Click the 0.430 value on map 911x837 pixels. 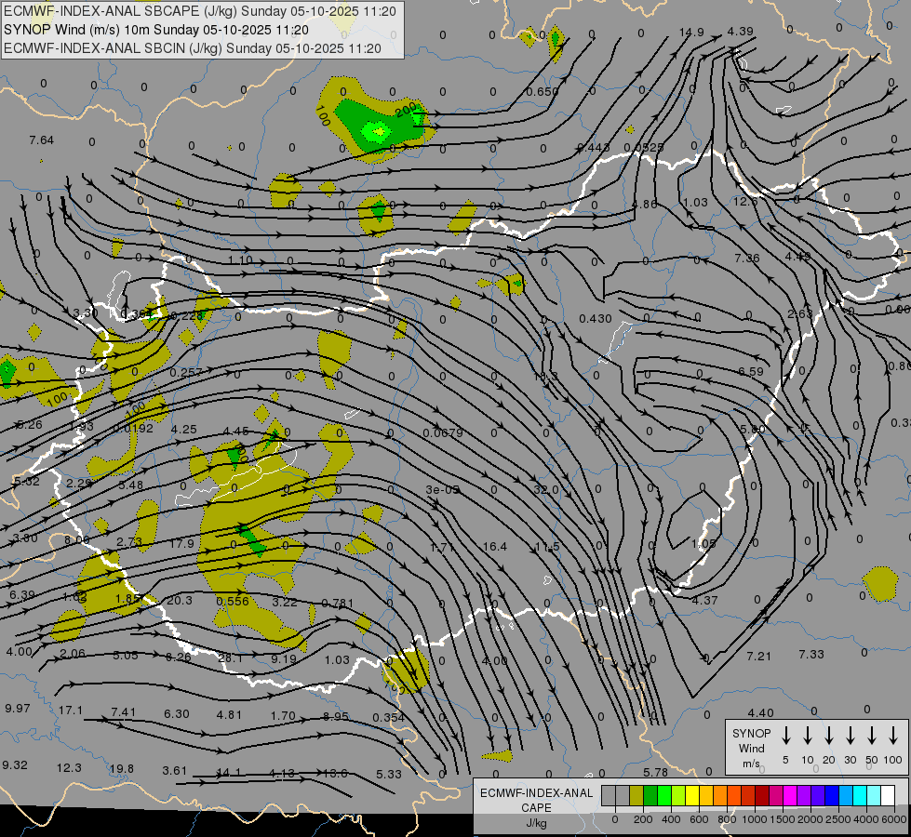596,318
